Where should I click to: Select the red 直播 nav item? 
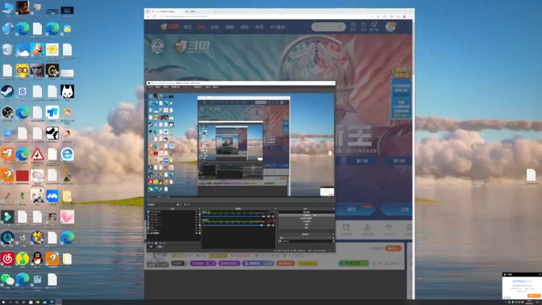201,27
